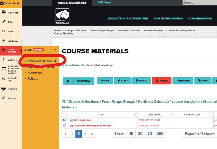Click the Add new plus icon
Screen dimensions: 217x149
point(4,40)
